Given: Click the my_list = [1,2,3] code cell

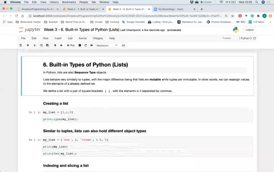Looking at the screenshot, I should pos(148,116).
